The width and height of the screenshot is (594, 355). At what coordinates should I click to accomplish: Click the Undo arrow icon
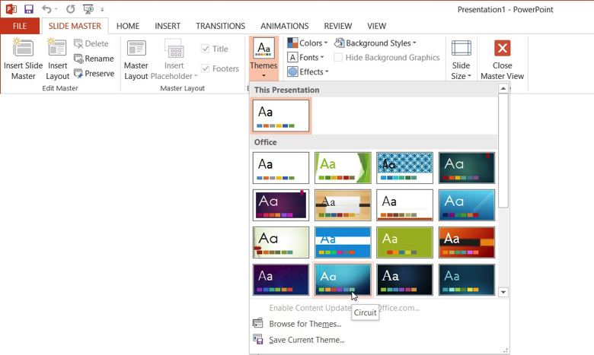pyautogui.click(x=47, y=9)
